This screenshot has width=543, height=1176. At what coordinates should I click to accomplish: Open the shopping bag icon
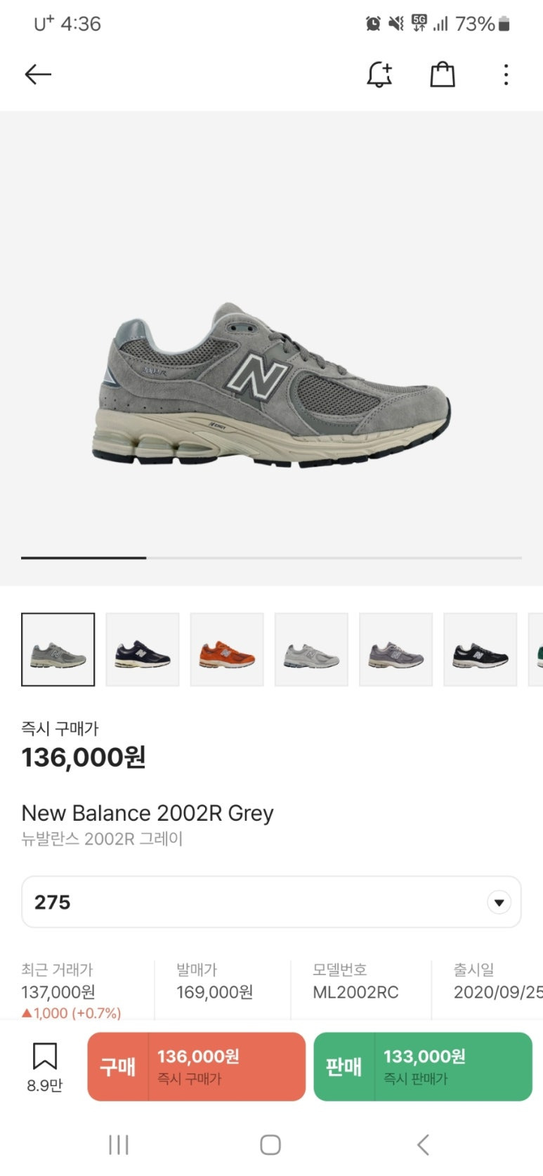(443, 74)
